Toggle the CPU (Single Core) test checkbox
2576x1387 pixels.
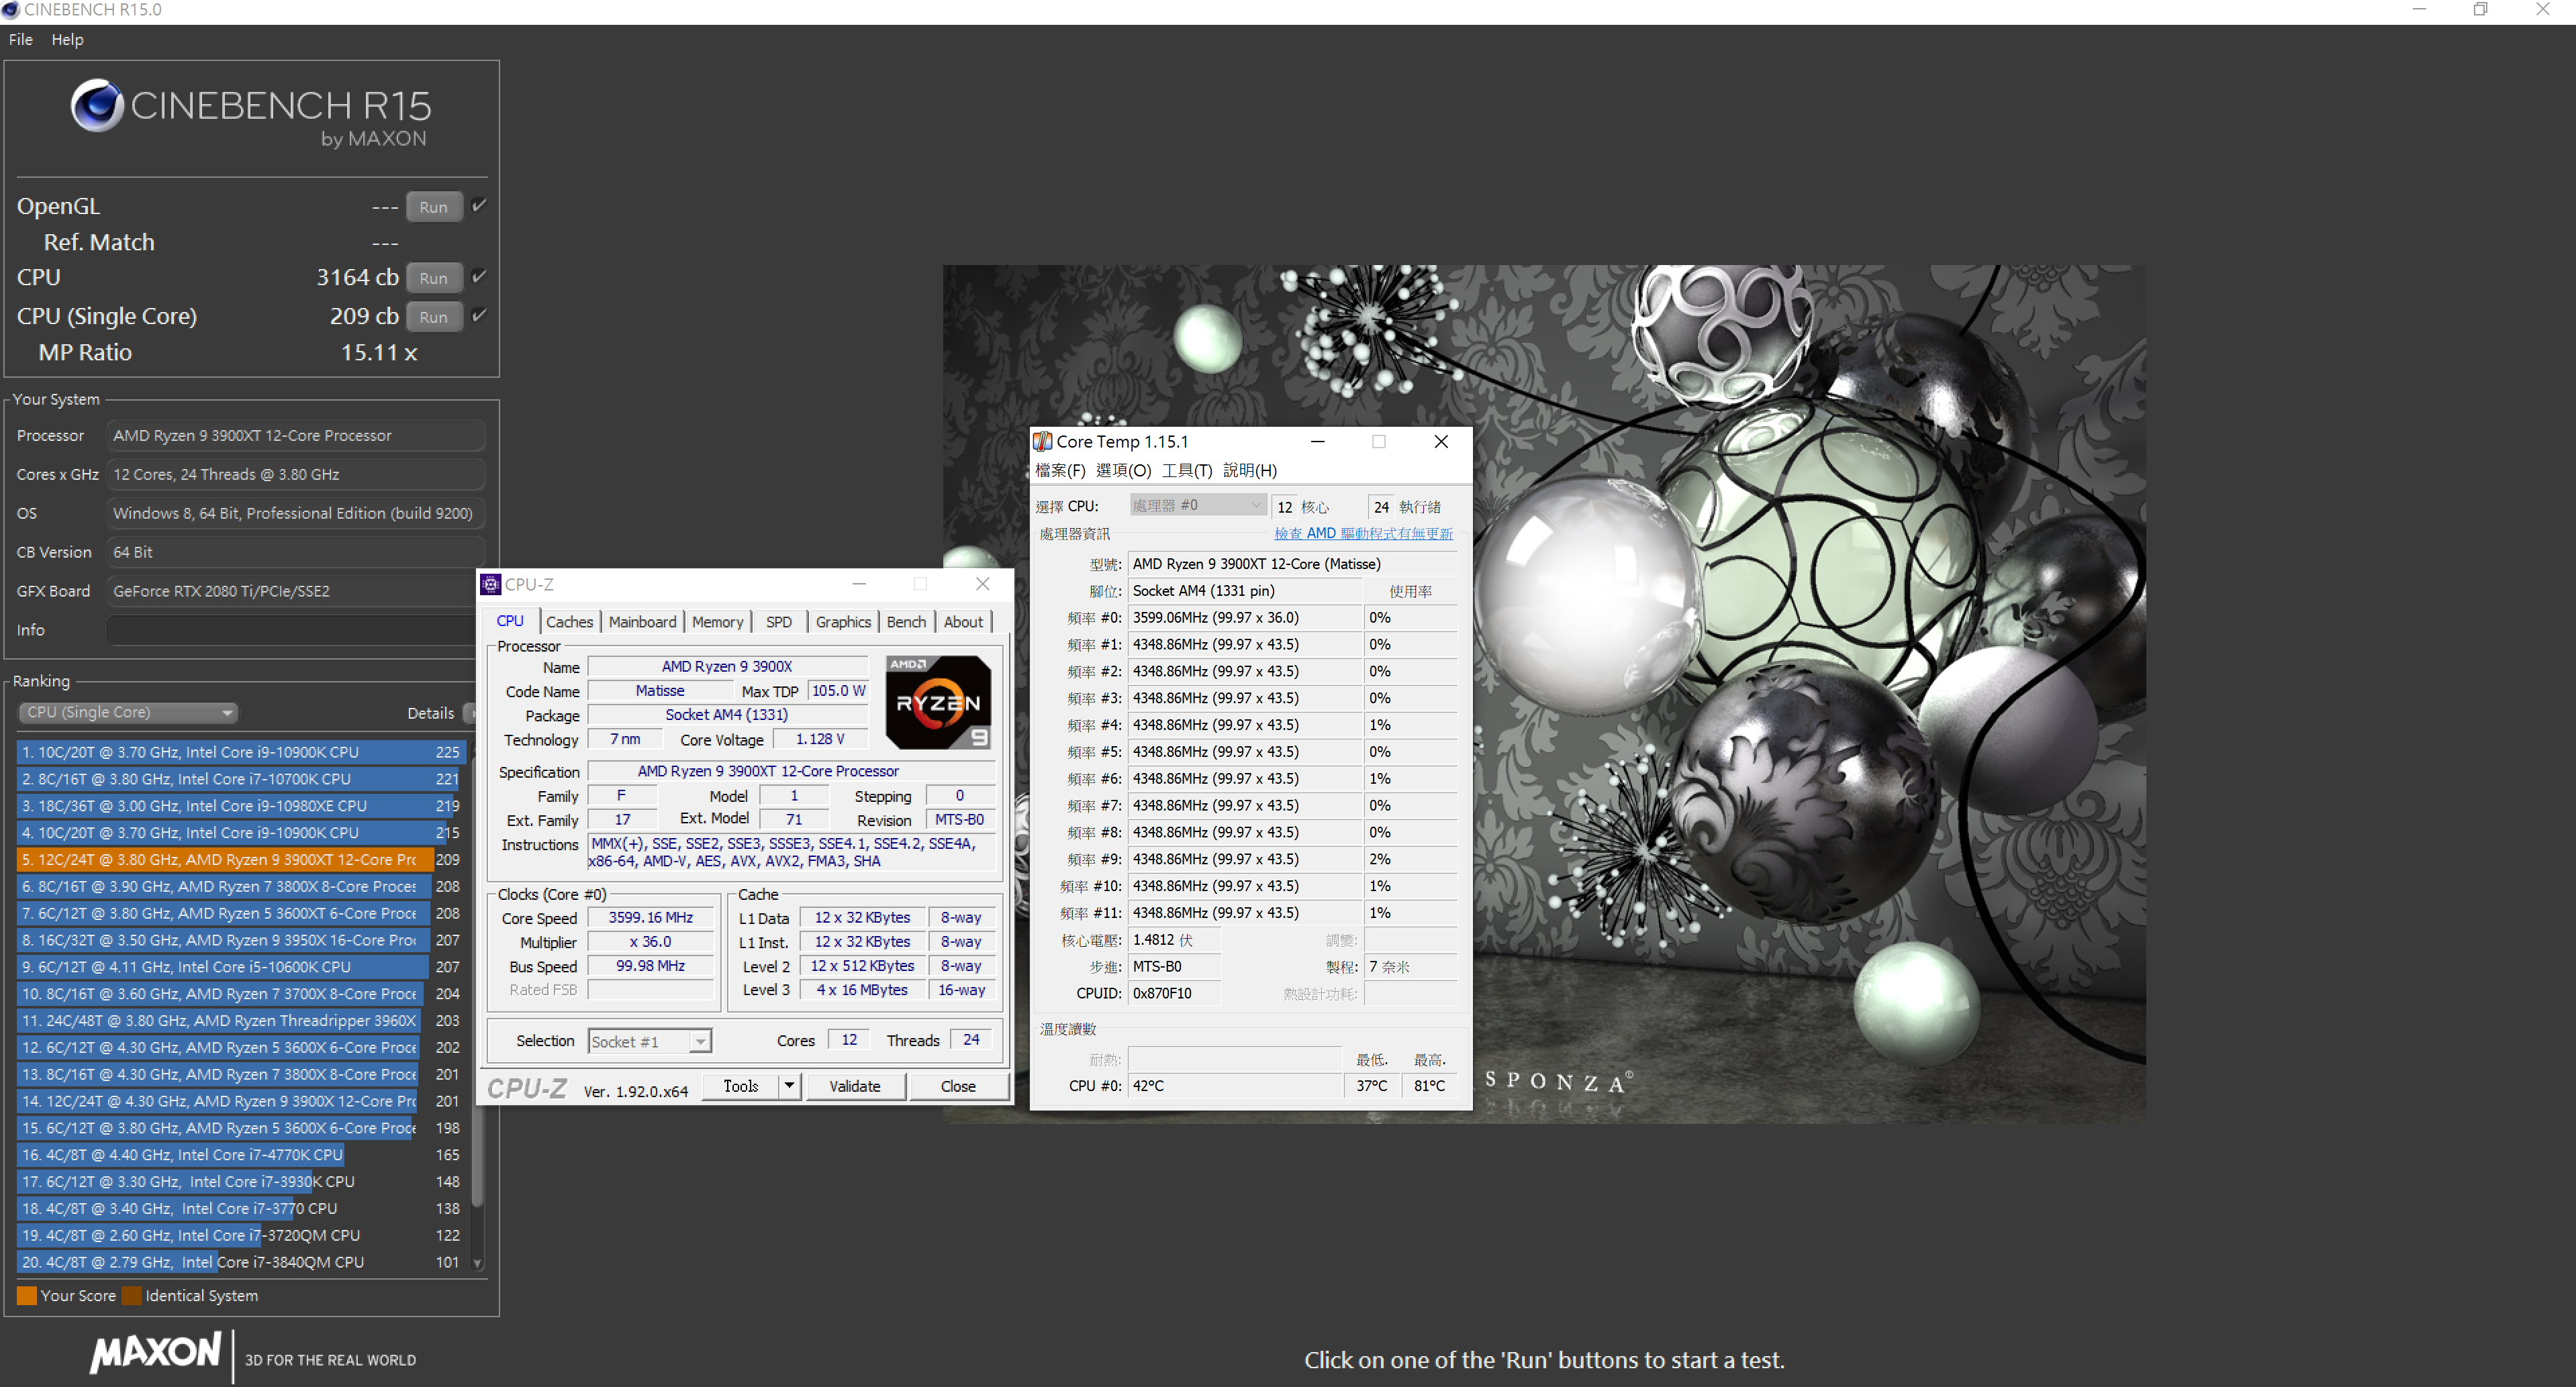coord(479,316)
